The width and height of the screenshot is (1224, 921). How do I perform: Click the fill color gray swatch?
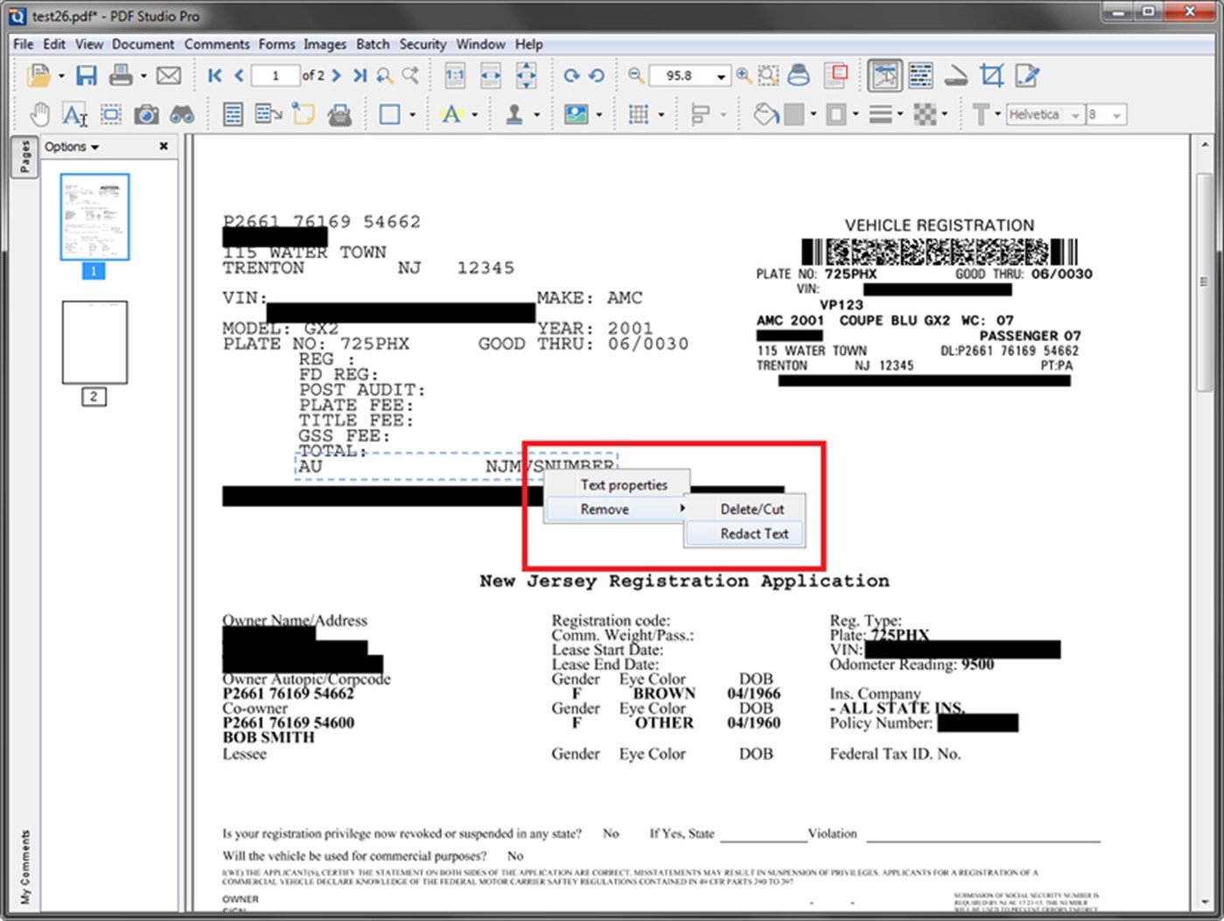click(x=794, y=115)
